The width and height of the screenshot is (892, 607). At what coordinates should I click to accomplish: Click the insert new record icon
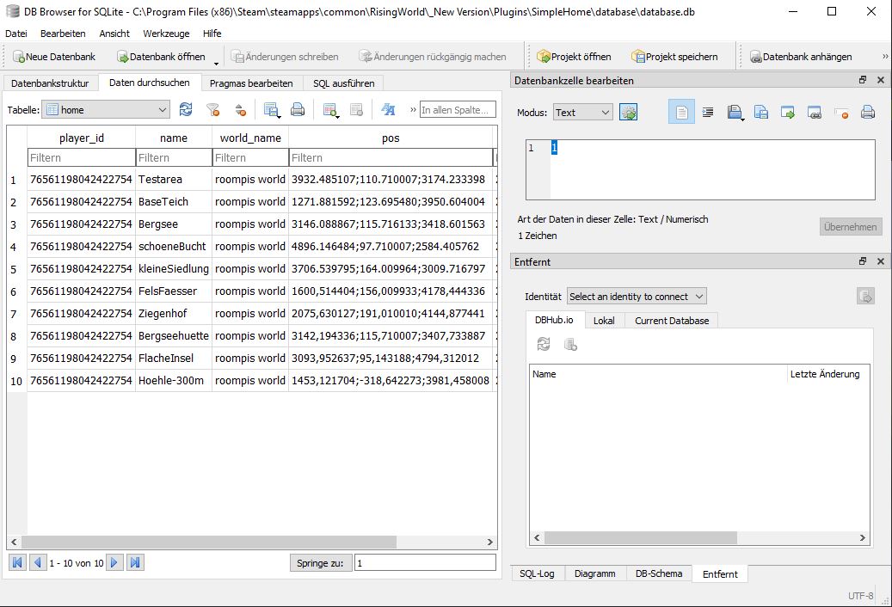click(x=329, y=110)
